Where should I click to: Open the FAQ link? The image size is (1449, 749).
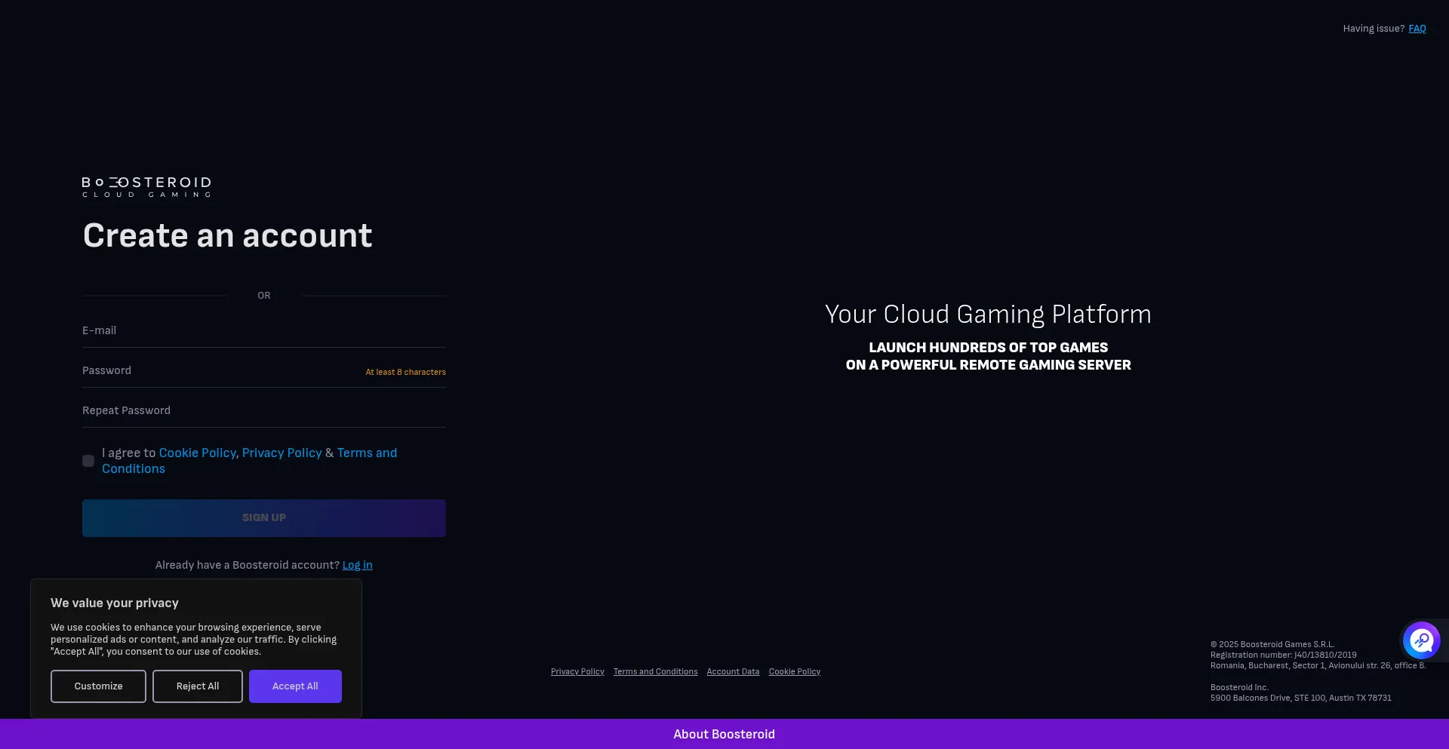1417,29
